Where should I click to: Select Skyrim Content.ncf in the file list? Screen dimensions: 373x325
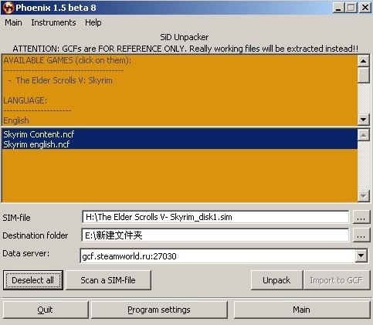179,134
